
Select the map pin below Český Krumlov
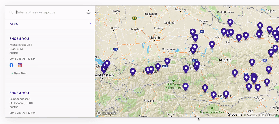(230, 22)
